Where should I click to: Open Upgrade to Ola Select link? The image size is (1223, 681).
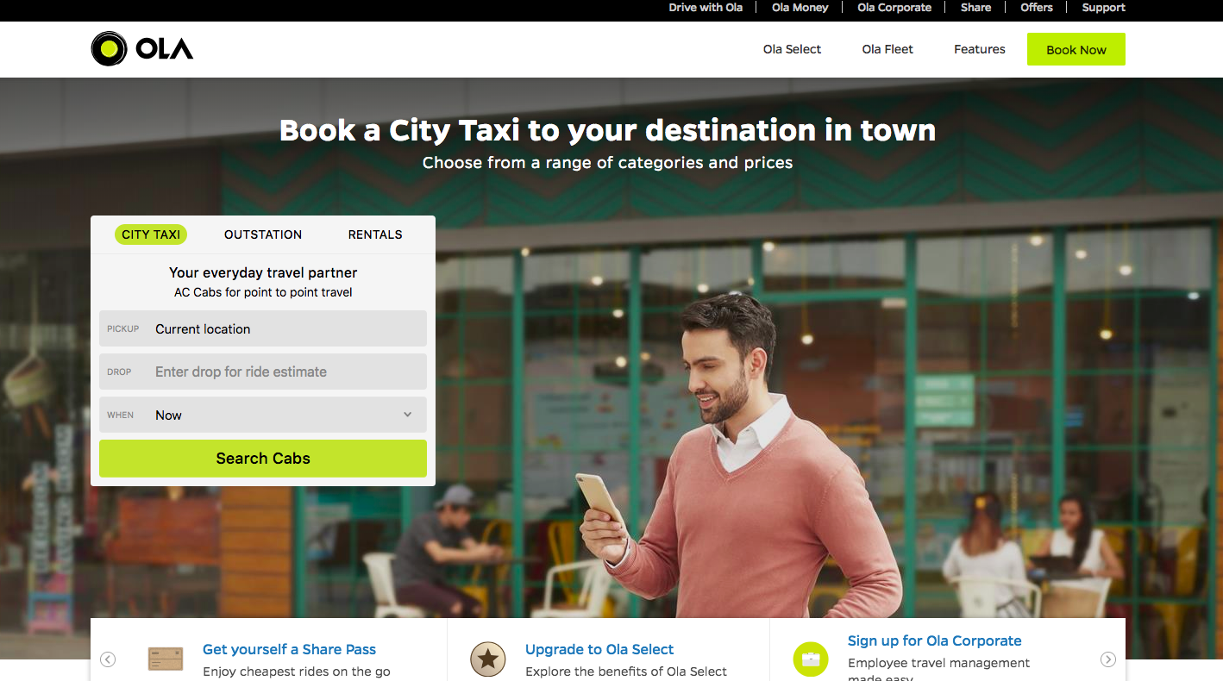pos(599,649)
